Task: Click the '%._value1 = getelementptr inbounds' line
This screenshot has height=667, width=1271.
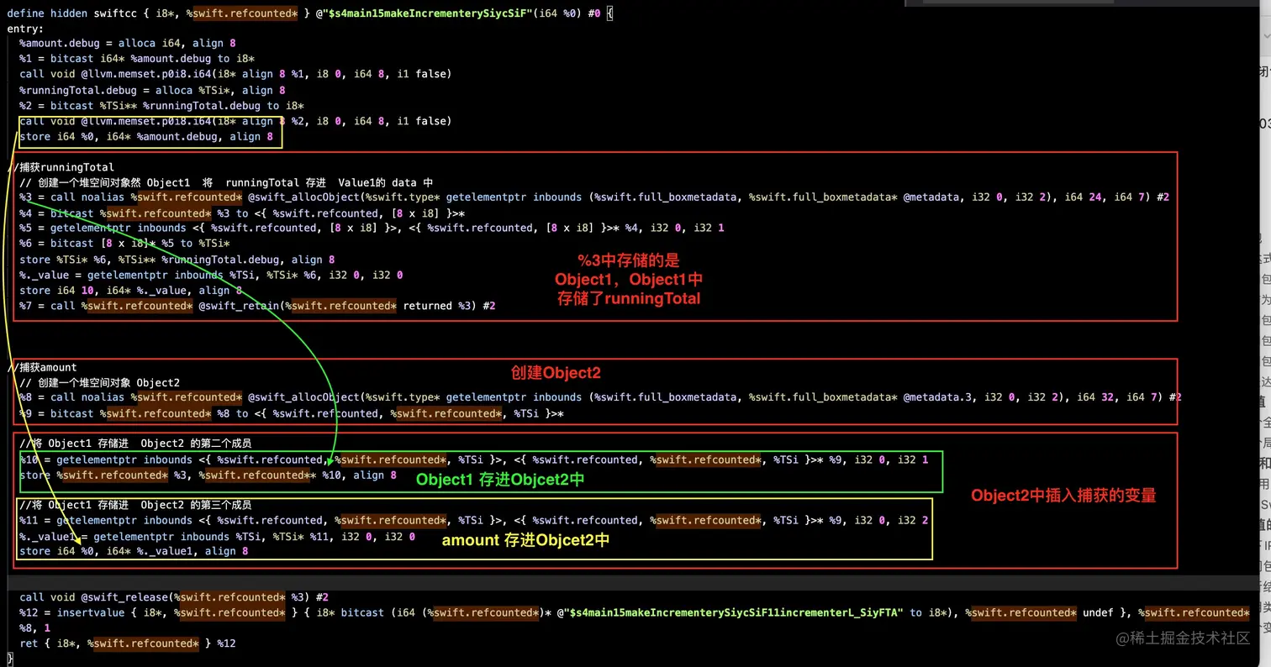Action: coord(217,536)
